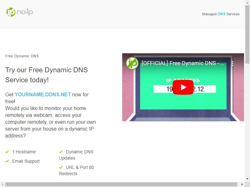Click the horizontal scrollbar right arrow

pyautogui.click(x=242, y=185)
